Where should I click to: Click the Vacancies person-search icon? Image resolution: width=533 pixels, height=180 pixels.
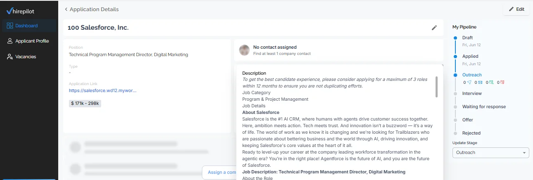[x=10, y=57]
